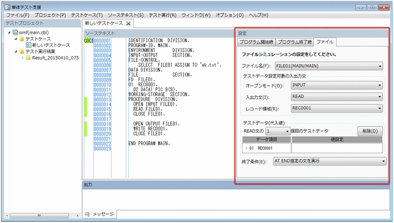Screen dimensions: 394x223
Task: Click the Result_20150410 folder icon
Action: click(29, 58)
